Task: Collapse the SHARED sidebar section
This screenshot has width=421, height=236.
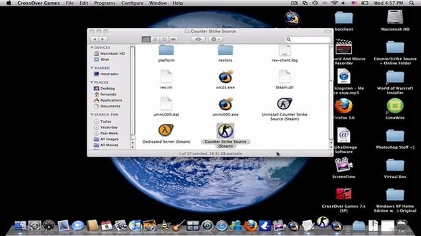Action: 91,68
